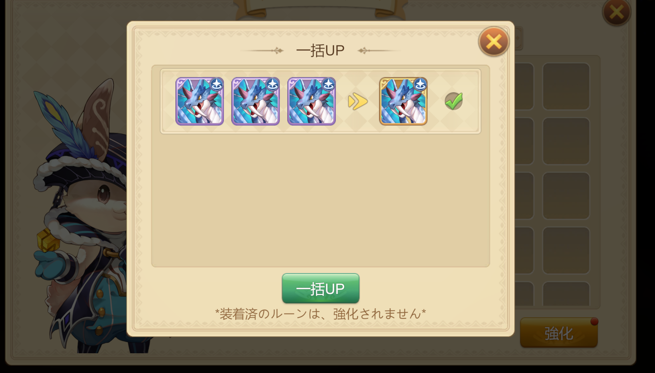
Task: Click the 一括UP dialog title text
Action: [320, 51]
